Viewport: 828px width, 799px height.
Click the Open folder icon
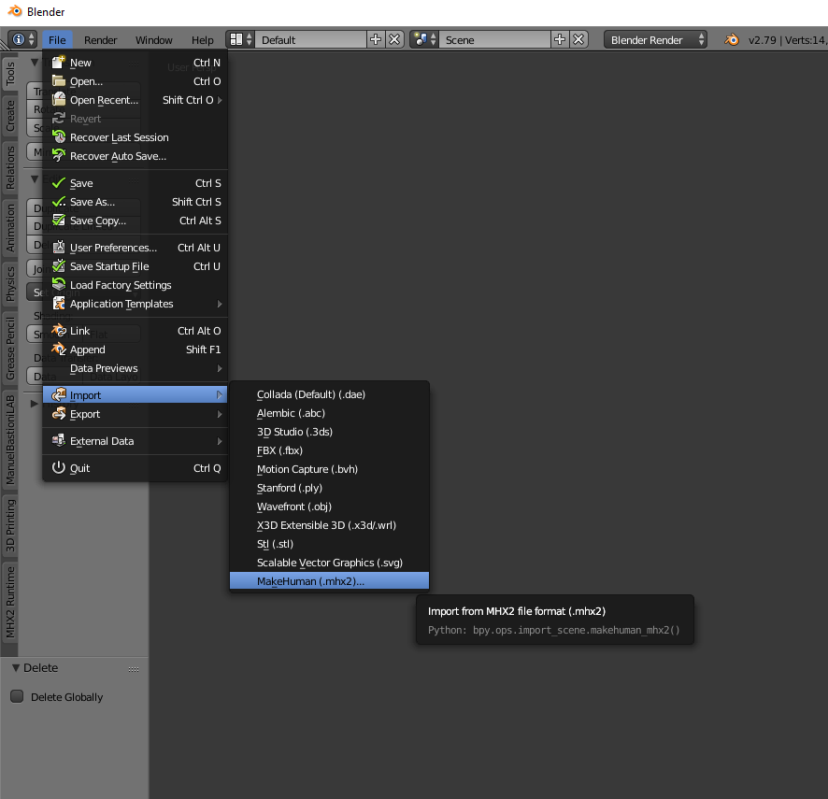pos(59,80)
